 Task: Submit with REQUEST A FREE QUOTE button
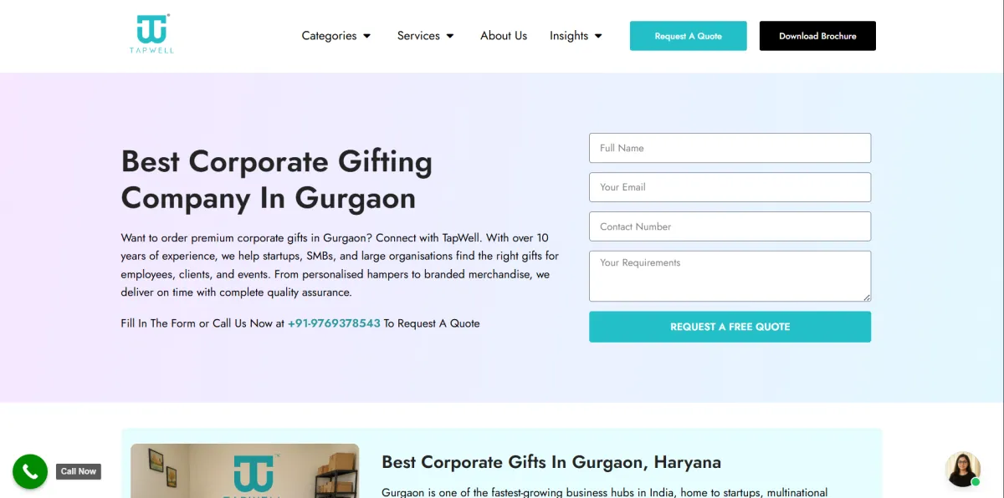pos(730,327)
